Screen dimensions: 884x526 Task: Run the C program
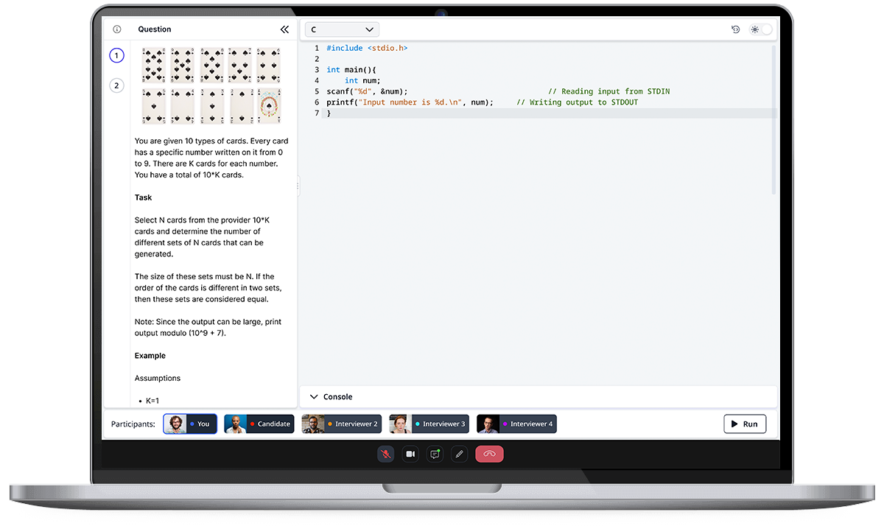[x=745, y=424]
